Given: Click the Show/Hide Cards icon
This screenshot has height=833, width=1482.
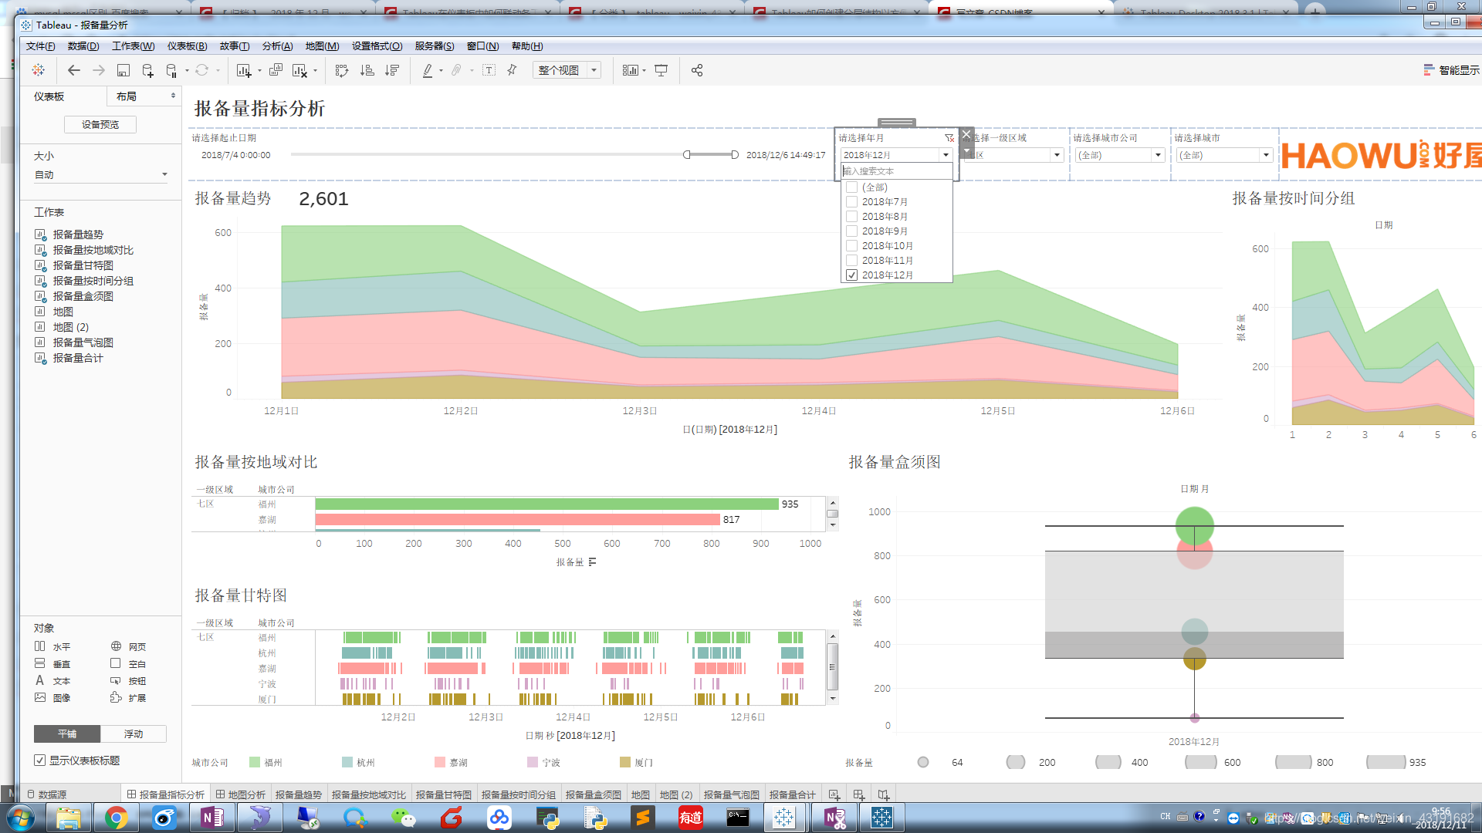Looking at the screenshot, I should tap(631, 70).
